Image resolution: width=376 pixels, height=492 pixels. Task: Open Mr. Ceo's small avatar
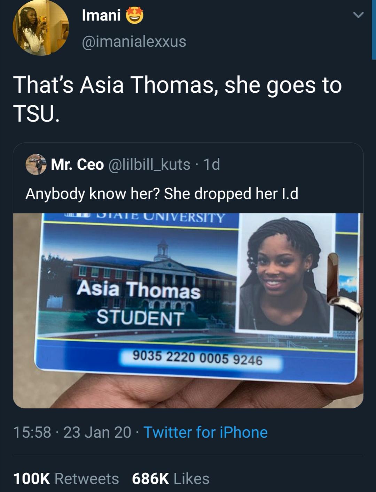pos(36,164)
